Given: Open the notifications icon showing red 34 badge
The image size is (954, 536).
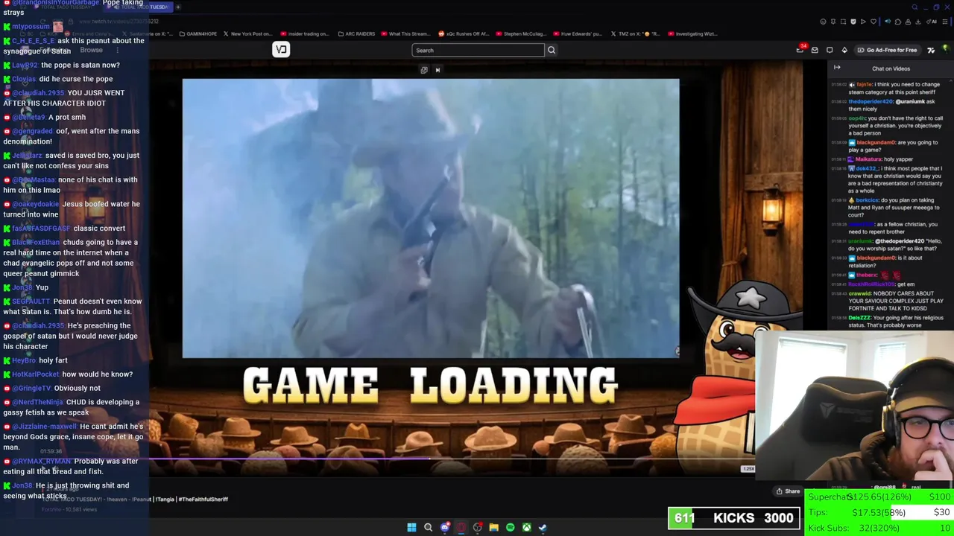Looking at the screenshot, I should [800, 49].
